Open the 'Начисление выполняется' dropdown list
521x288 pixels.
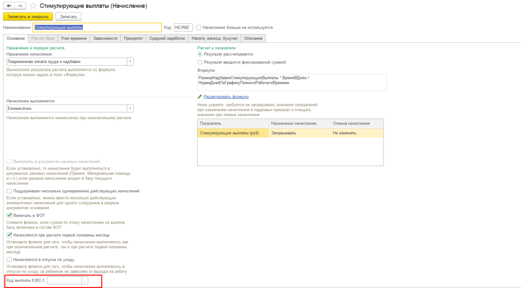(130, 108)
